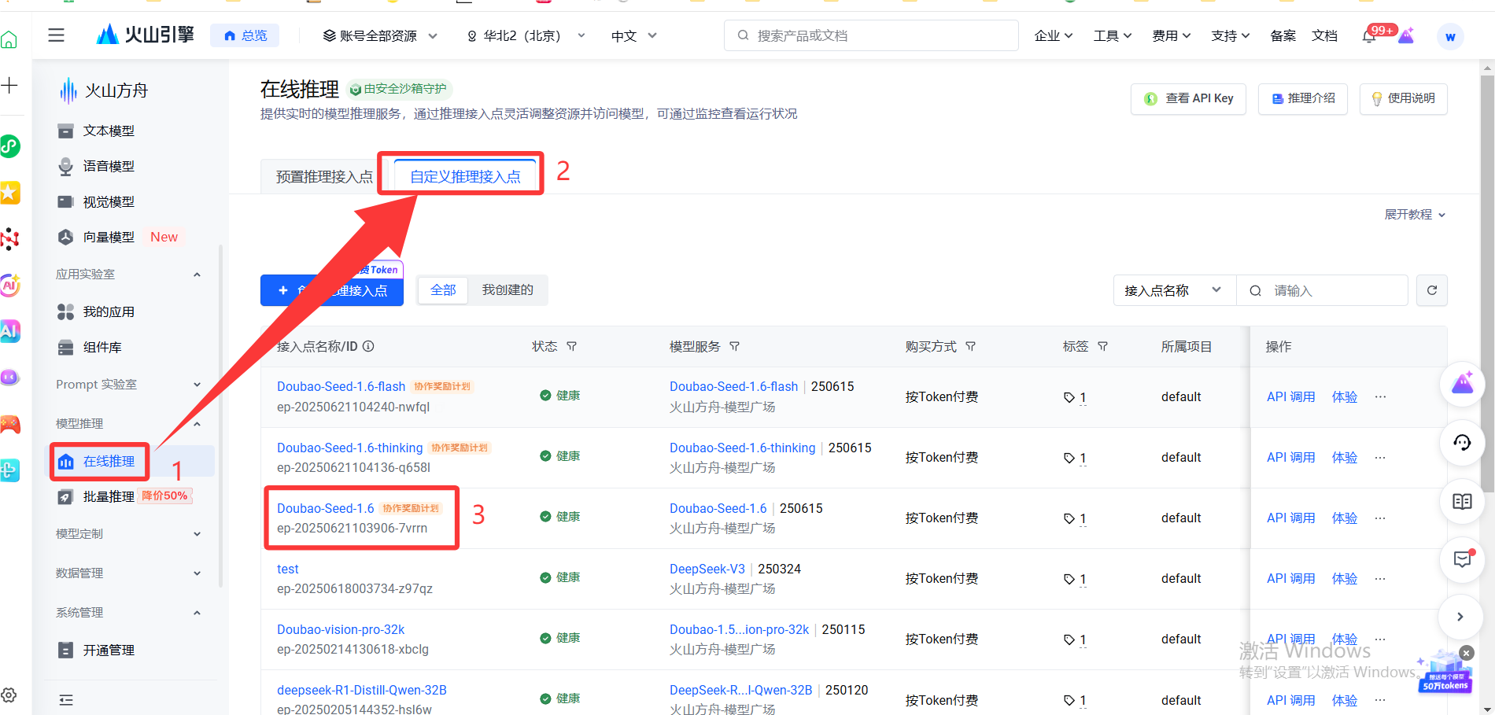
Task: Open the Doubao-Seed-1.6-thinking endpoint link
Action: pos(349,448)
